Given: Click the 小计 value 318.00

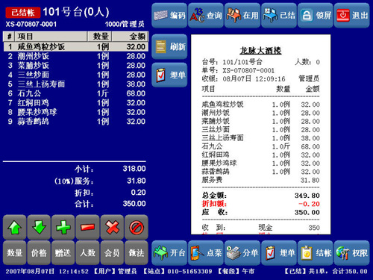Looking at the screenshot, I should click(134, 169).
